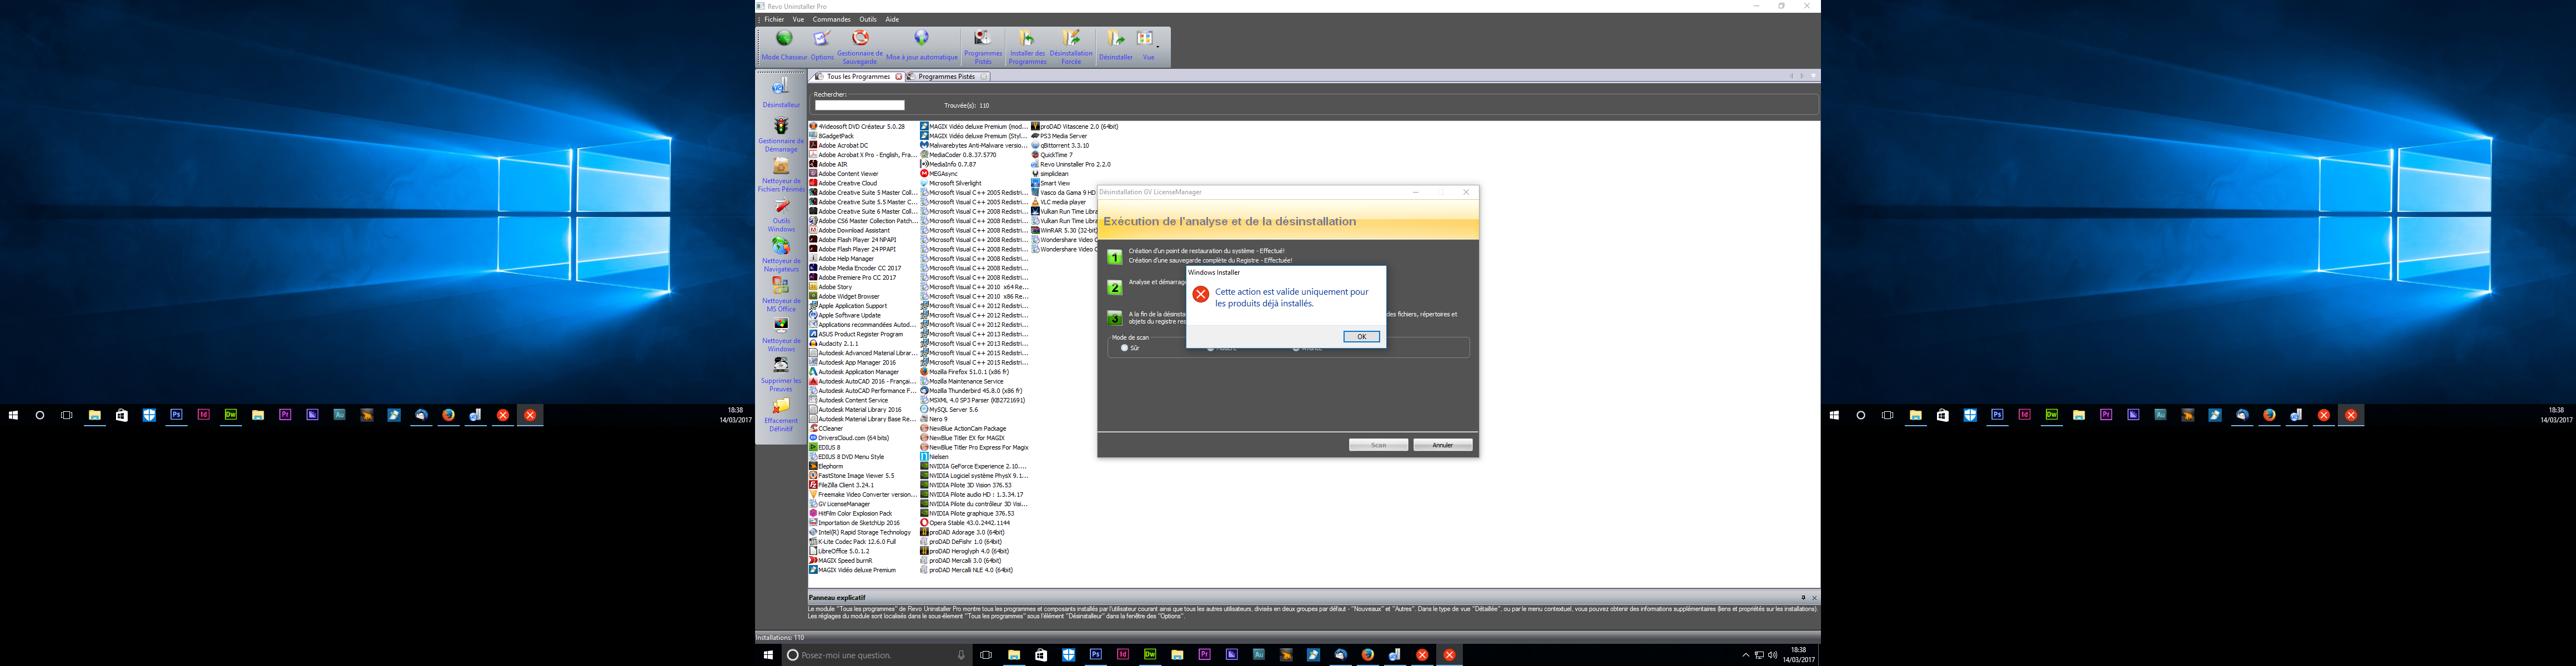Image resolution: width=2576 pixels, height=666 pixels.
Task: Open the Fichier menu
Action: 774,19
